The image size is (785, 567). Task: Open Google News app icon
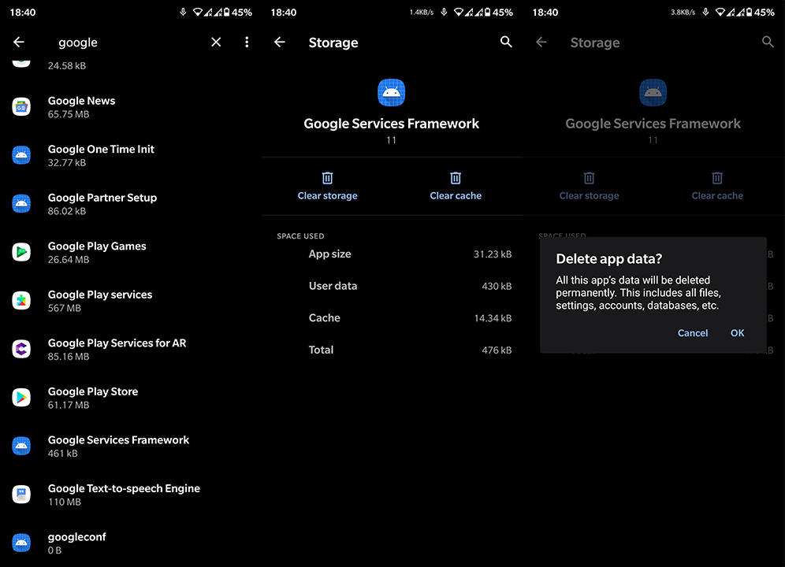tap(21, 106)
